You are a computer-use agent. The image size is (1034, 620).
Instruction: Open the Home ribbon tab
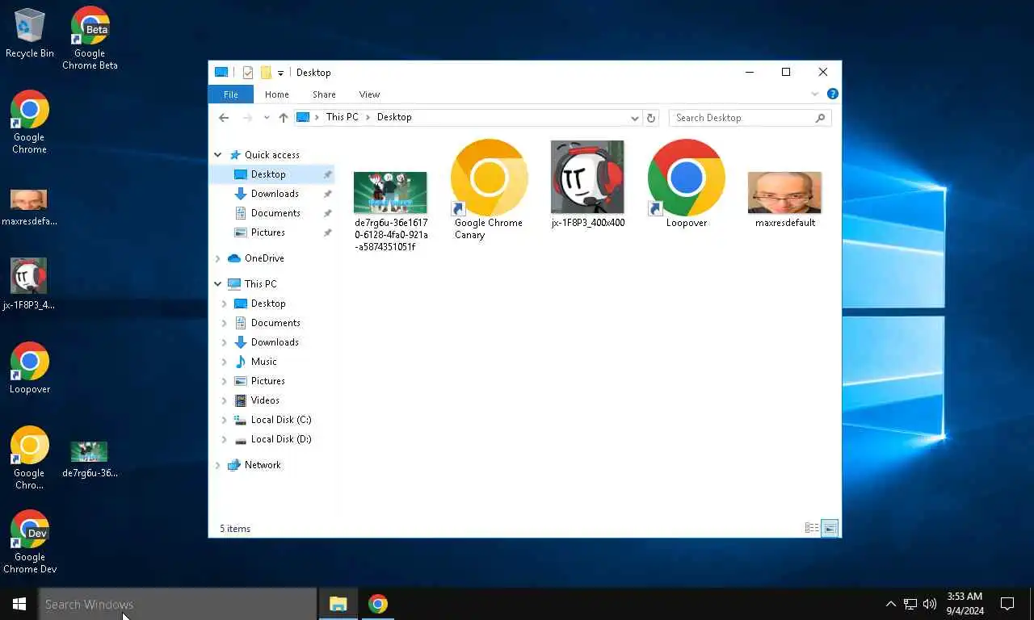point(277,94)
